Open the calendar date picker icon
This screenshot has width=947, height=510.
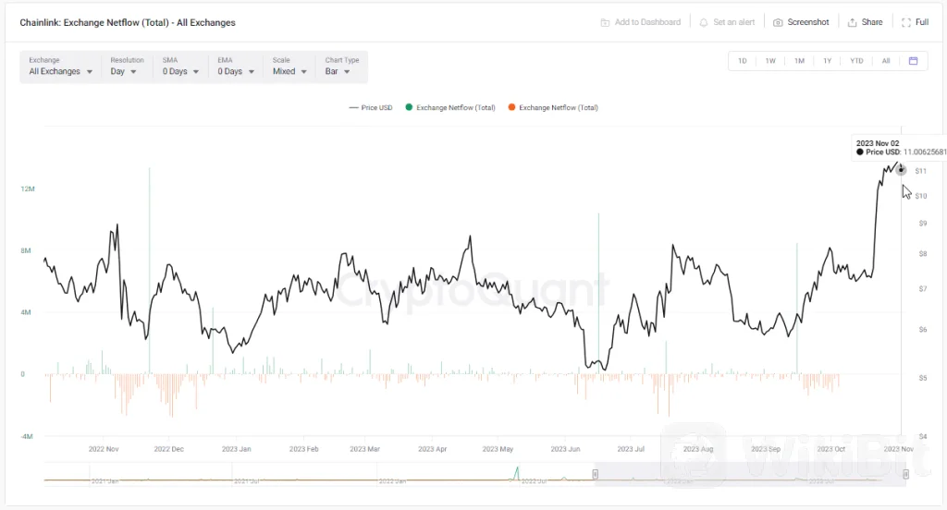913,61
